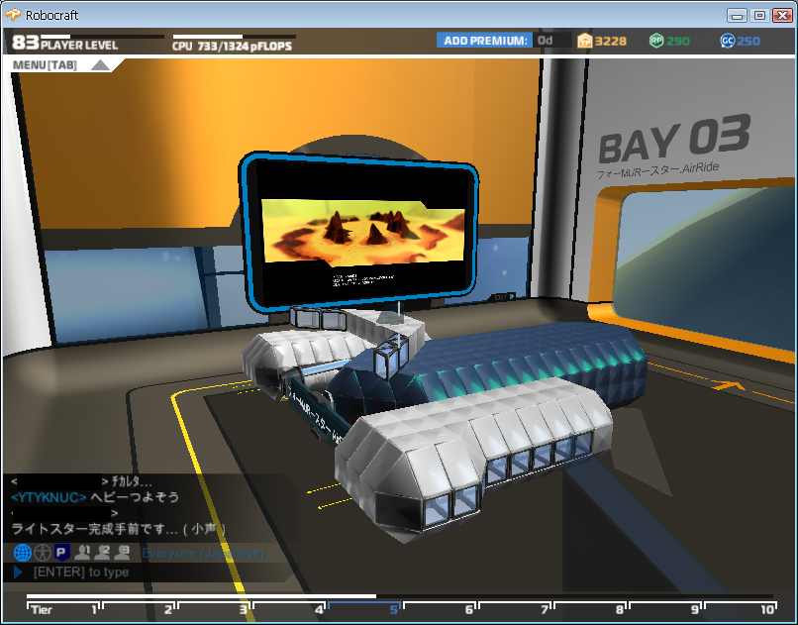Click the CPU 733/1324 pFLOPS readout

[232, 47]
